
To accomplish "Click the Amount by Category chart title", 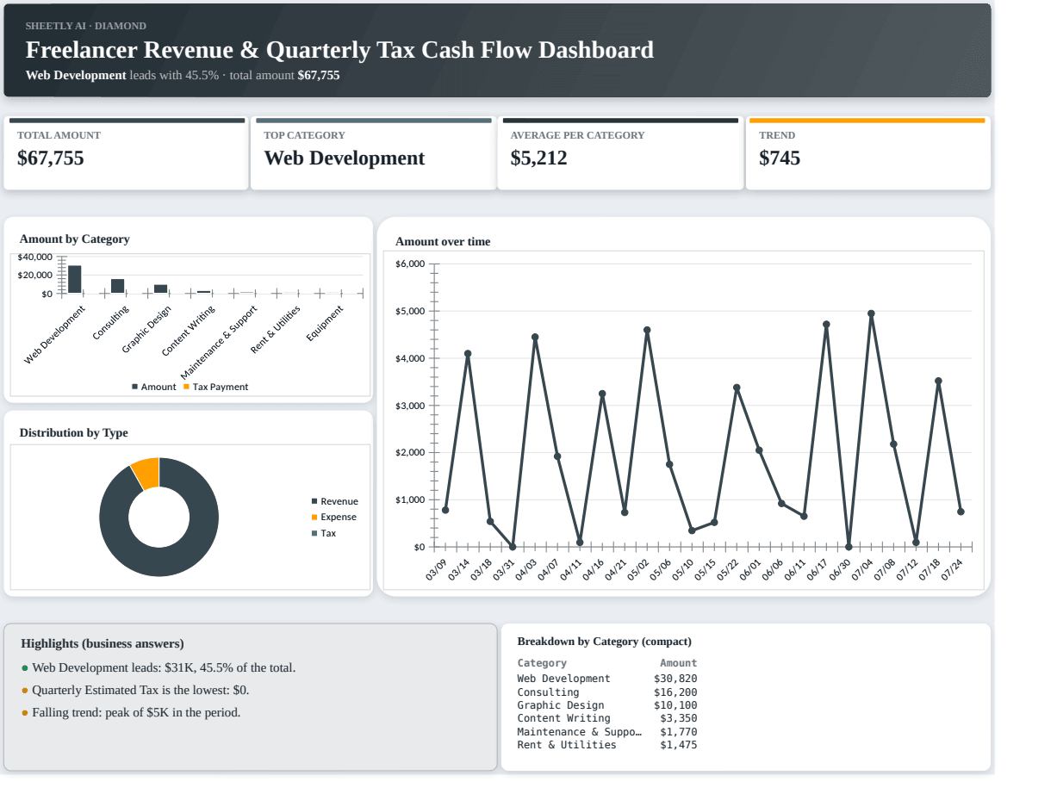I will [74, 239].
